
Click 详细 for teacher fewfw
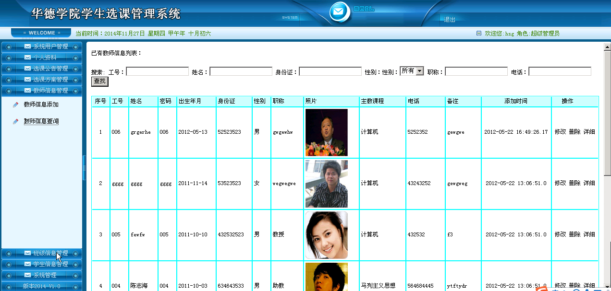click(589, 234)
